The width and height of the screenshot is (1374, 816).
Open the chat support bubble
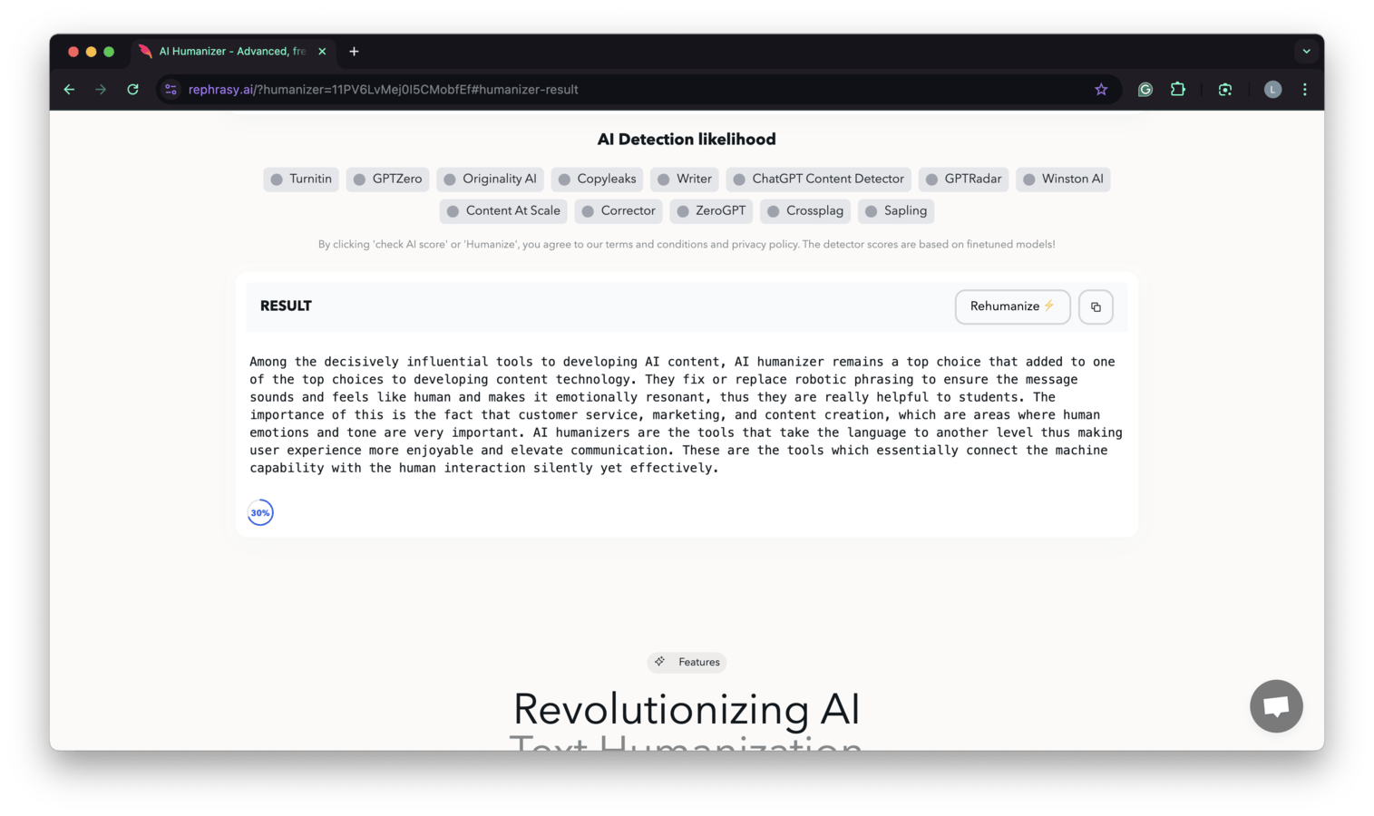tap(1276, 705)
